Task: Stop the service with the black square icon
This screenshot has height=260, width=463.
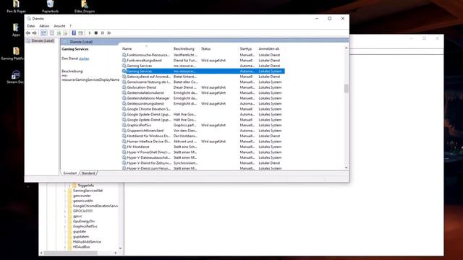Action: pos(96,33)
